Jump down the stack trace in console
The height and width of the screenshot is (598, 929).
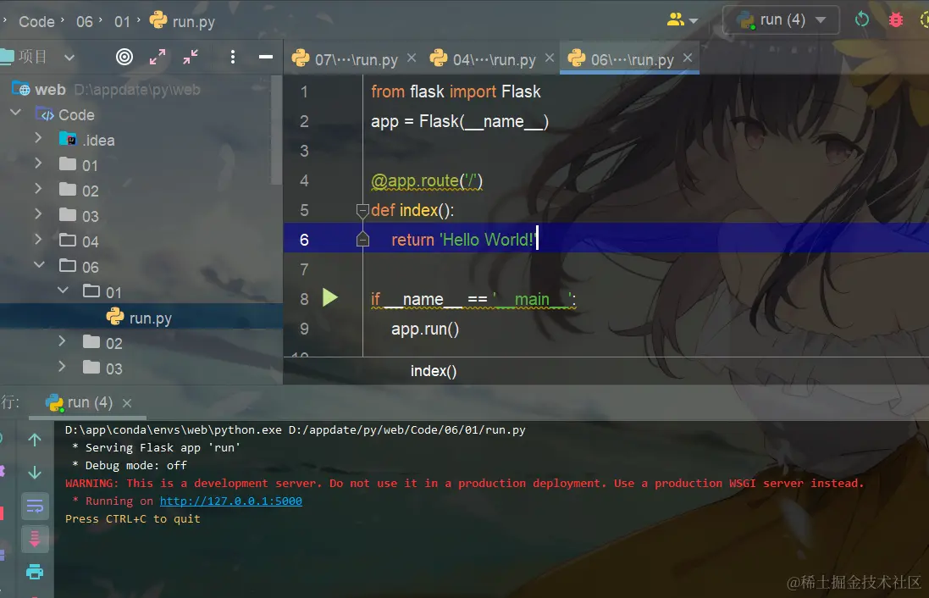35,473
